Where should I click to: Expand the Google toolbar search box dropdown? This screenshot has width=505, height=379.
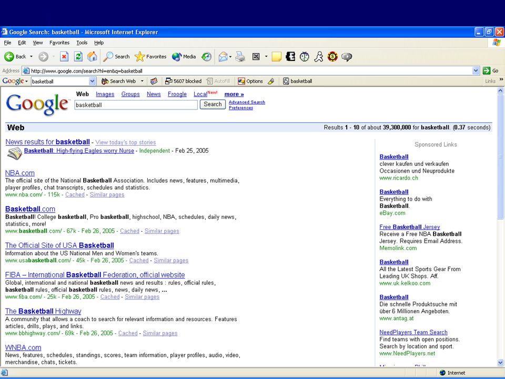[x=92, y=81]
